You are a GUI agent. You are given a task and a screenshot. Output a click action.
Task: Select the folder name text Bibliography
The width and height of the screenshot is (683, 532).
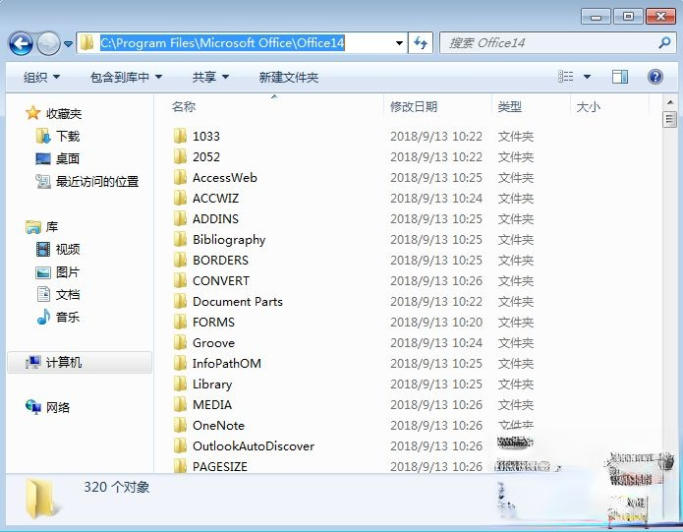coord(229,240)
